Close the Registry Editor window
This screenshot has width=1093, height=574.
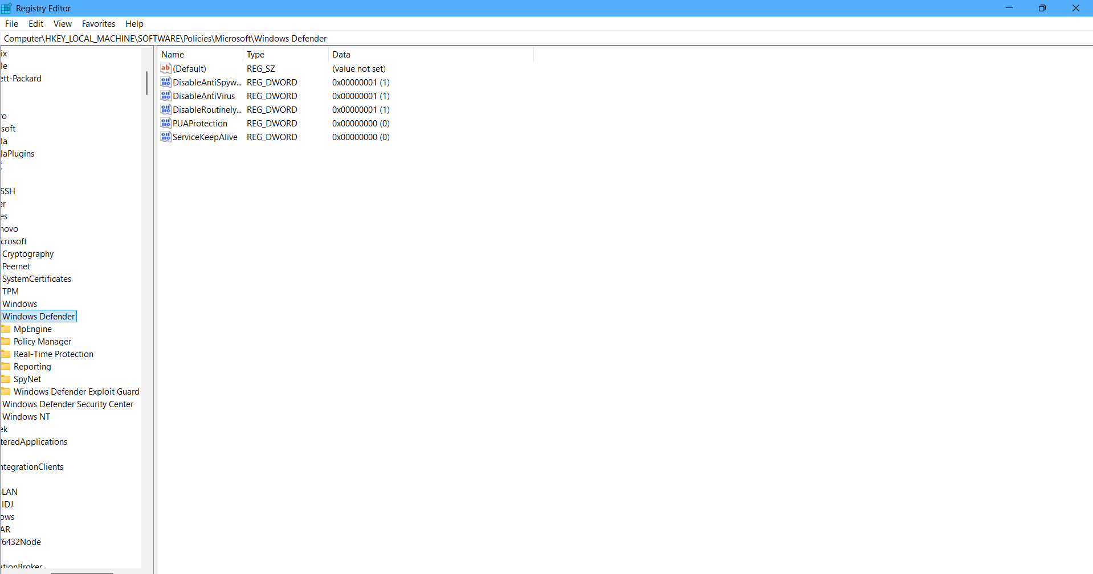[x=1076, y=8]
